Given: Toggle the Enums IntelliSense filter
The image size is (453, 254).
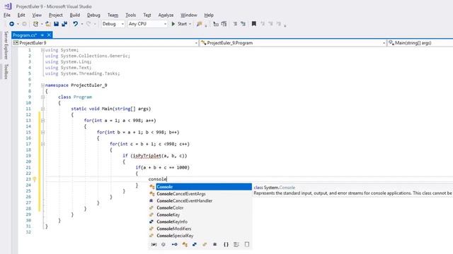Looking at the screenshot, I should tap(205, 244).
